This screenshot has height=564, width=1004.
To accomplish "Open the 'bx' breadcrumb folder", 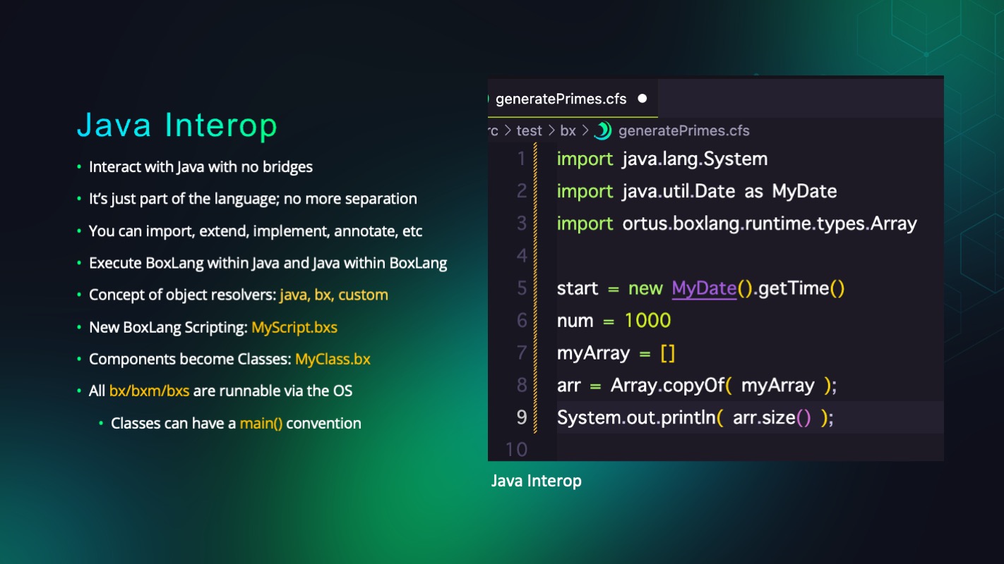I will coord(568,130).
